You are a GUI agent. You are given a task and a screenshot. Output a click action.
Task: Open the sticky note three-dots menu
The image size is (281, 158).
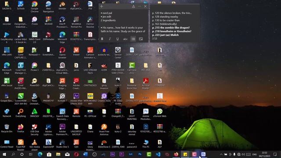point(140,7)
